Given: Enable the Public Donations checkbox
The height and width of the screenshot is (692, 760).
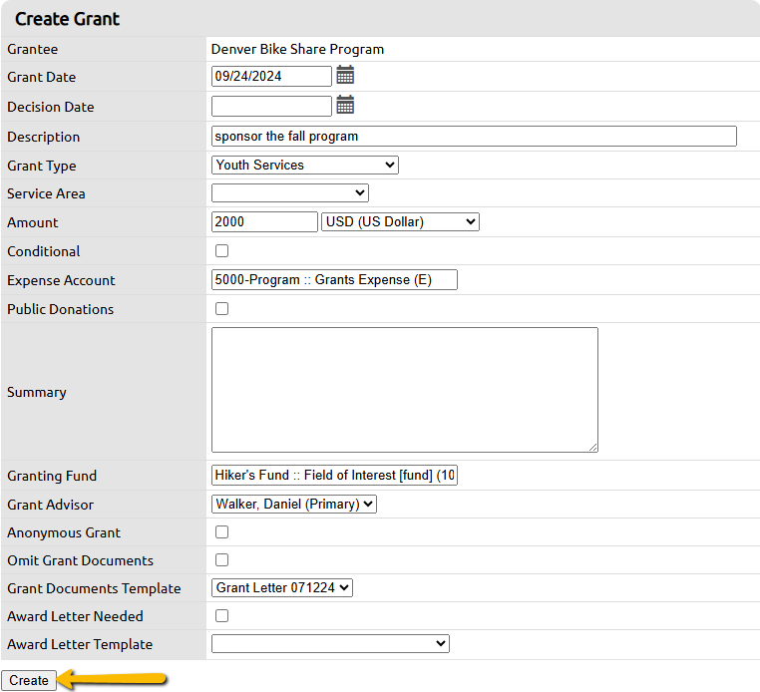Looking at the screenshot, I should pyautogui.click(x=222, y=309).
